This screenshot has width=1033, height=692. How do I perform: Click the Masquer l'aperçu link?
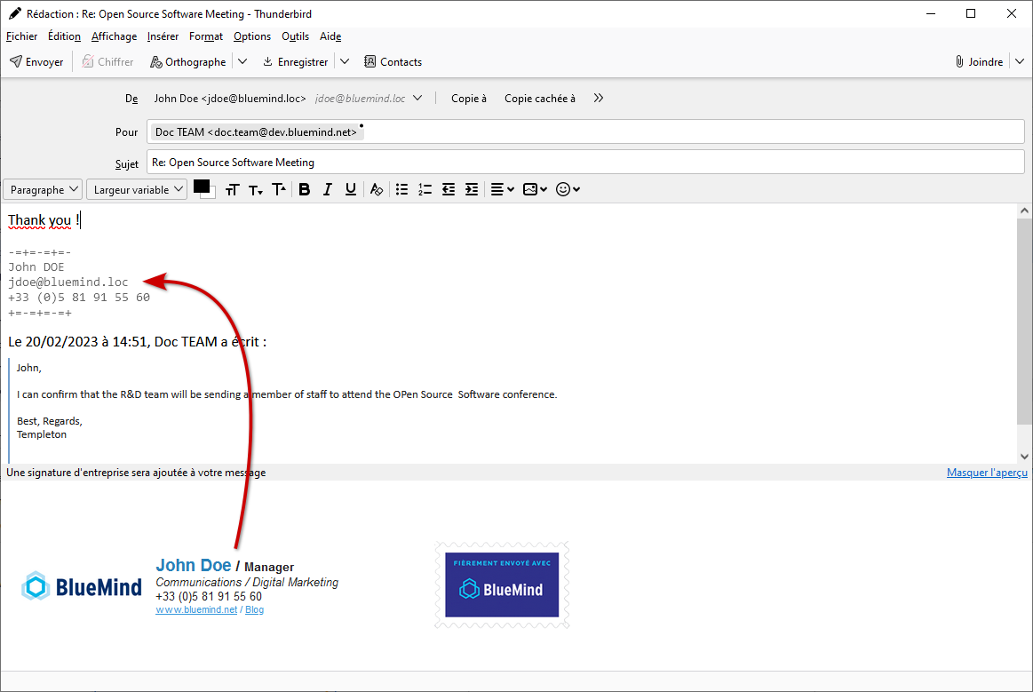[986, 473]
